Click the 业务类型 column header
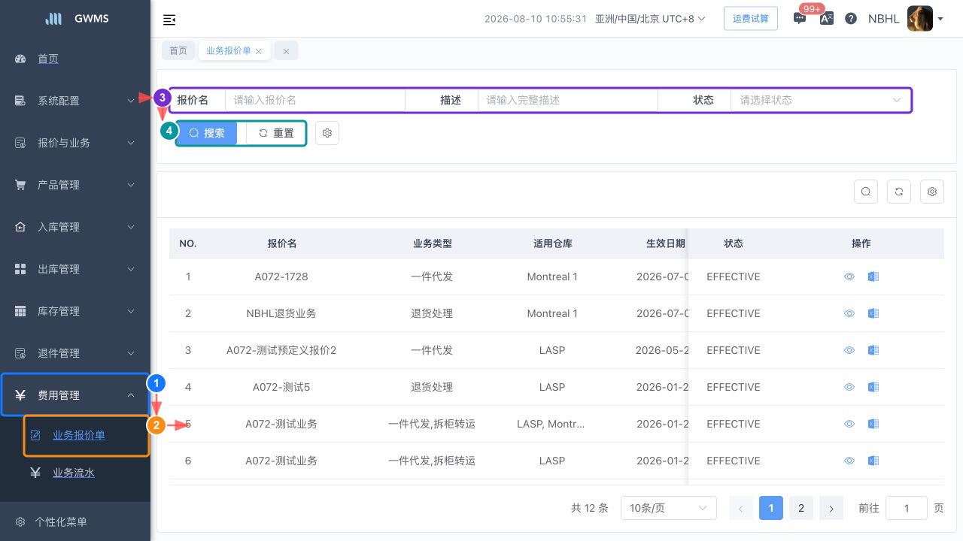Screen dimensions: 963x541 (x=433, y=243)
